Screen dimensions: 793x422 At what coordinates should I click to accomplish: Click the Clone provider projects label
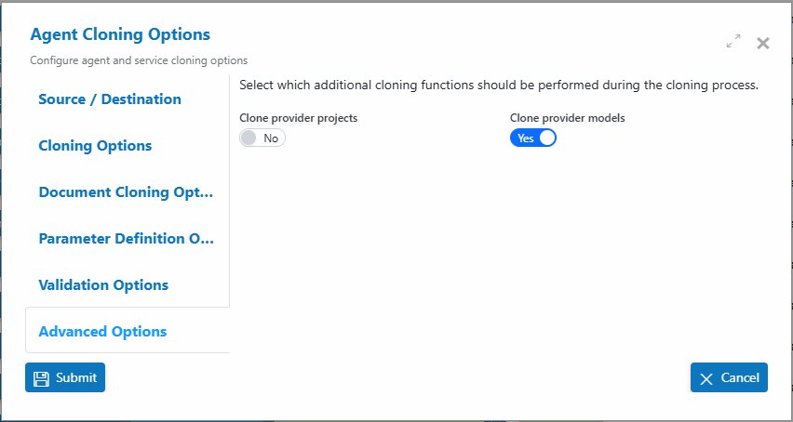pyautogui.click(x=299, y=118)
